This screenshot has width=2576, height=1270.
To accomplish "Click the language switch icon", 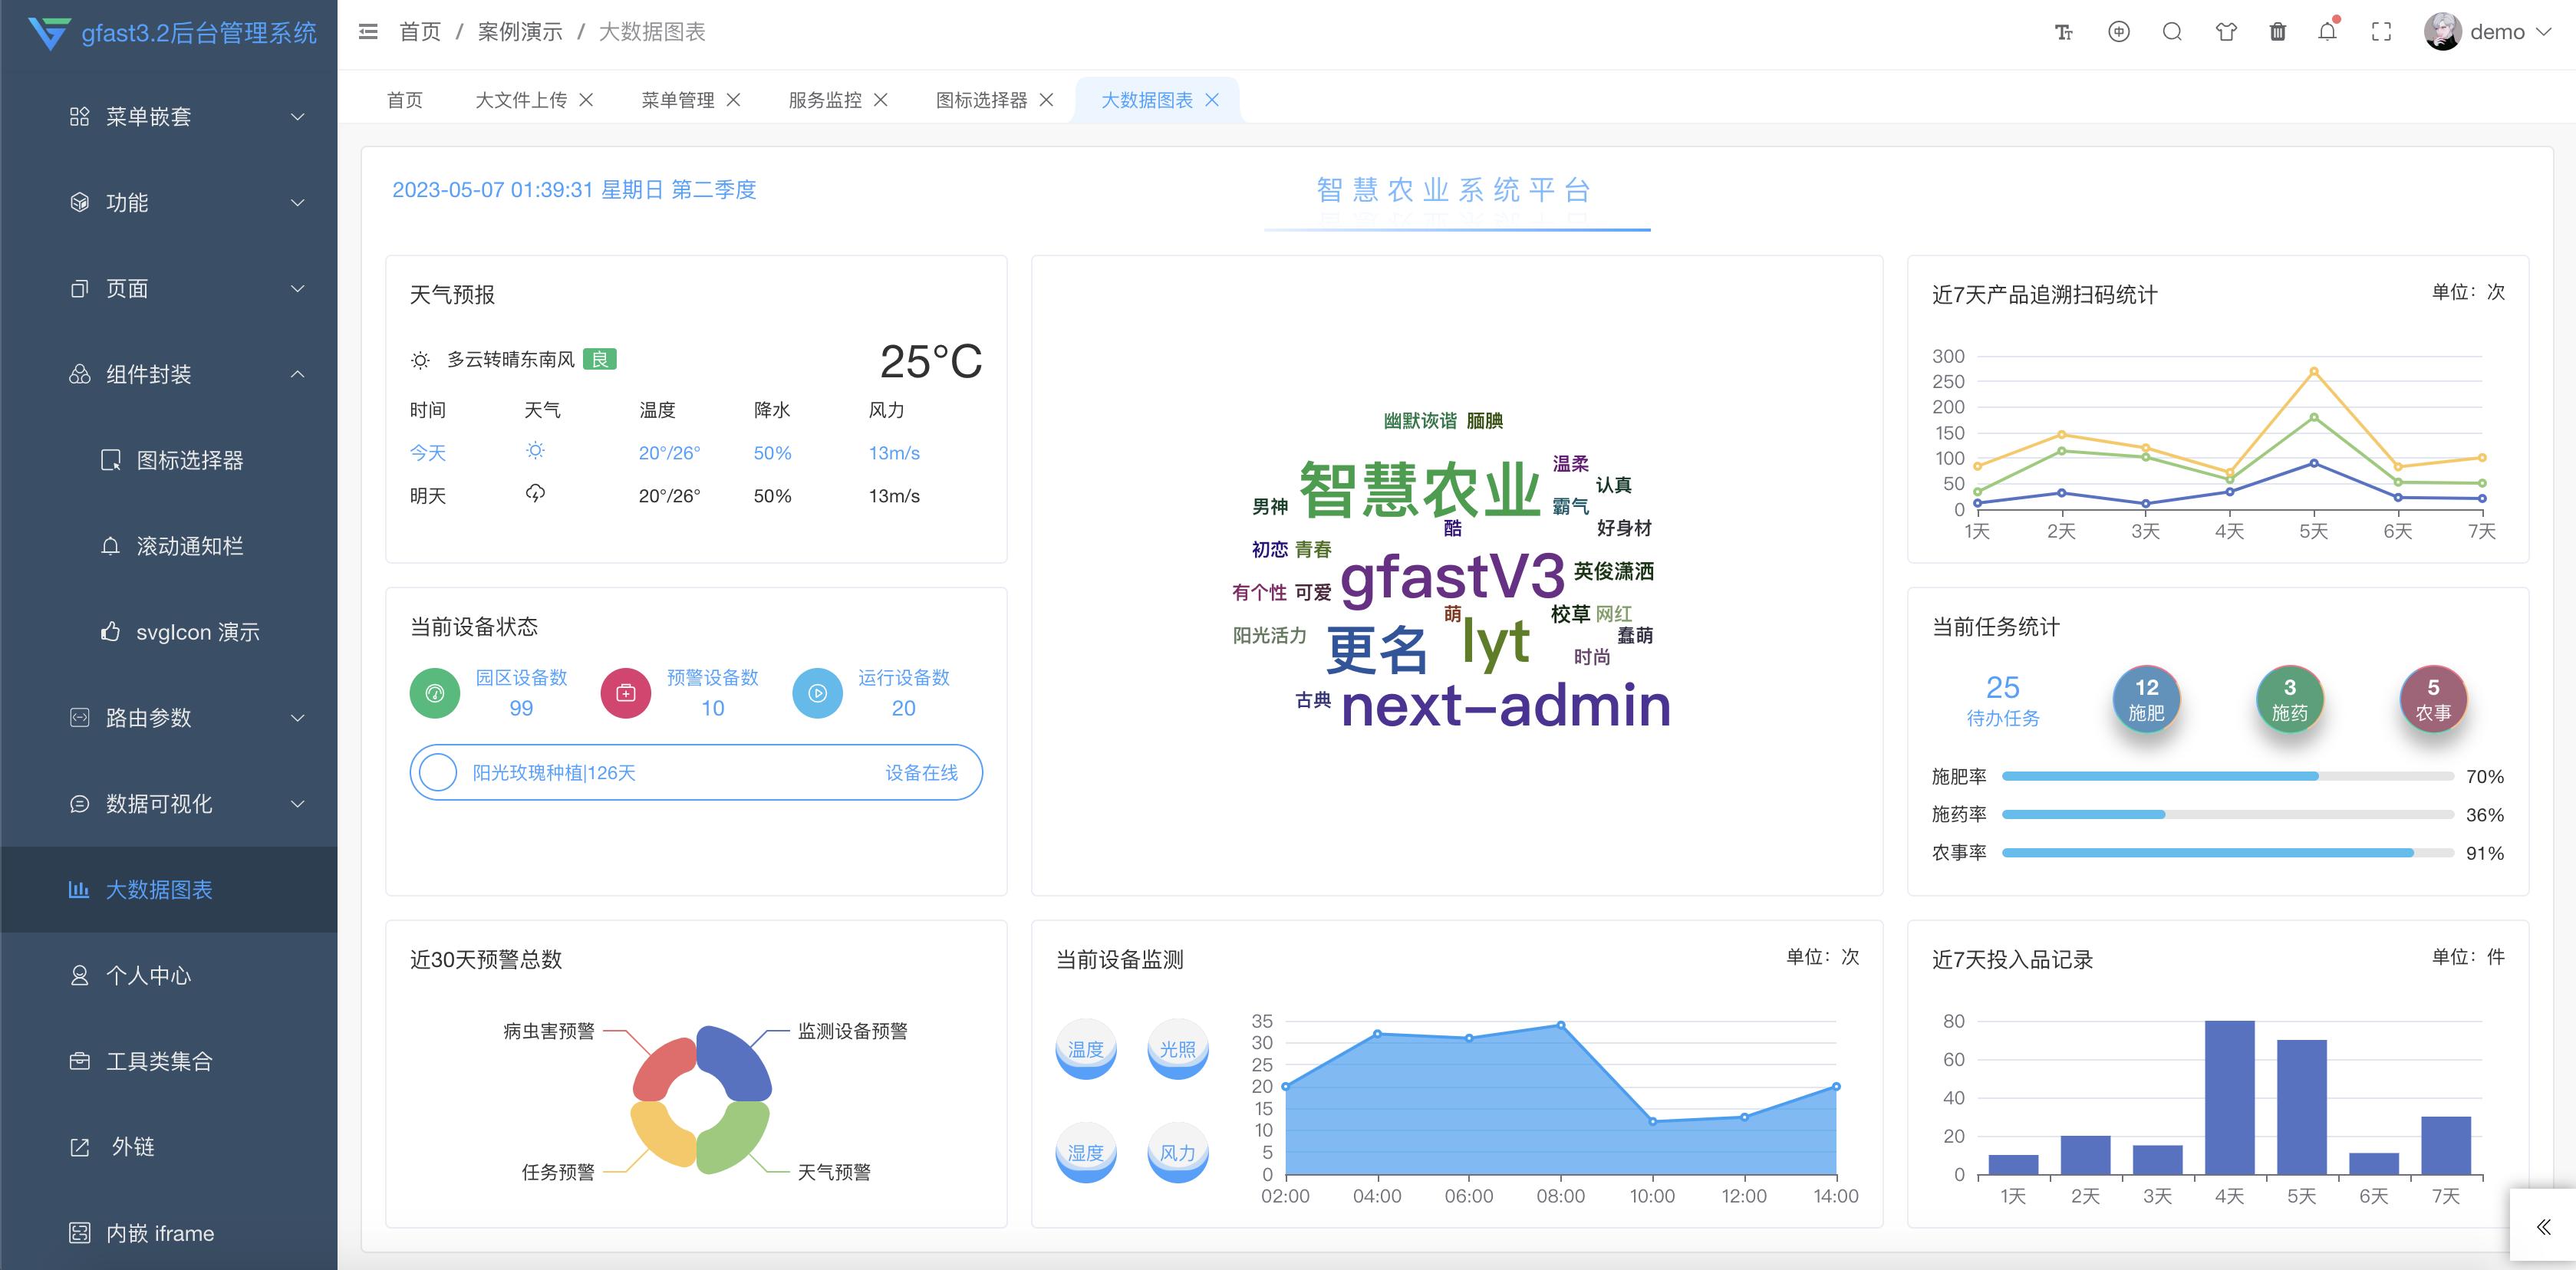I will click(x=2119, y=31).
